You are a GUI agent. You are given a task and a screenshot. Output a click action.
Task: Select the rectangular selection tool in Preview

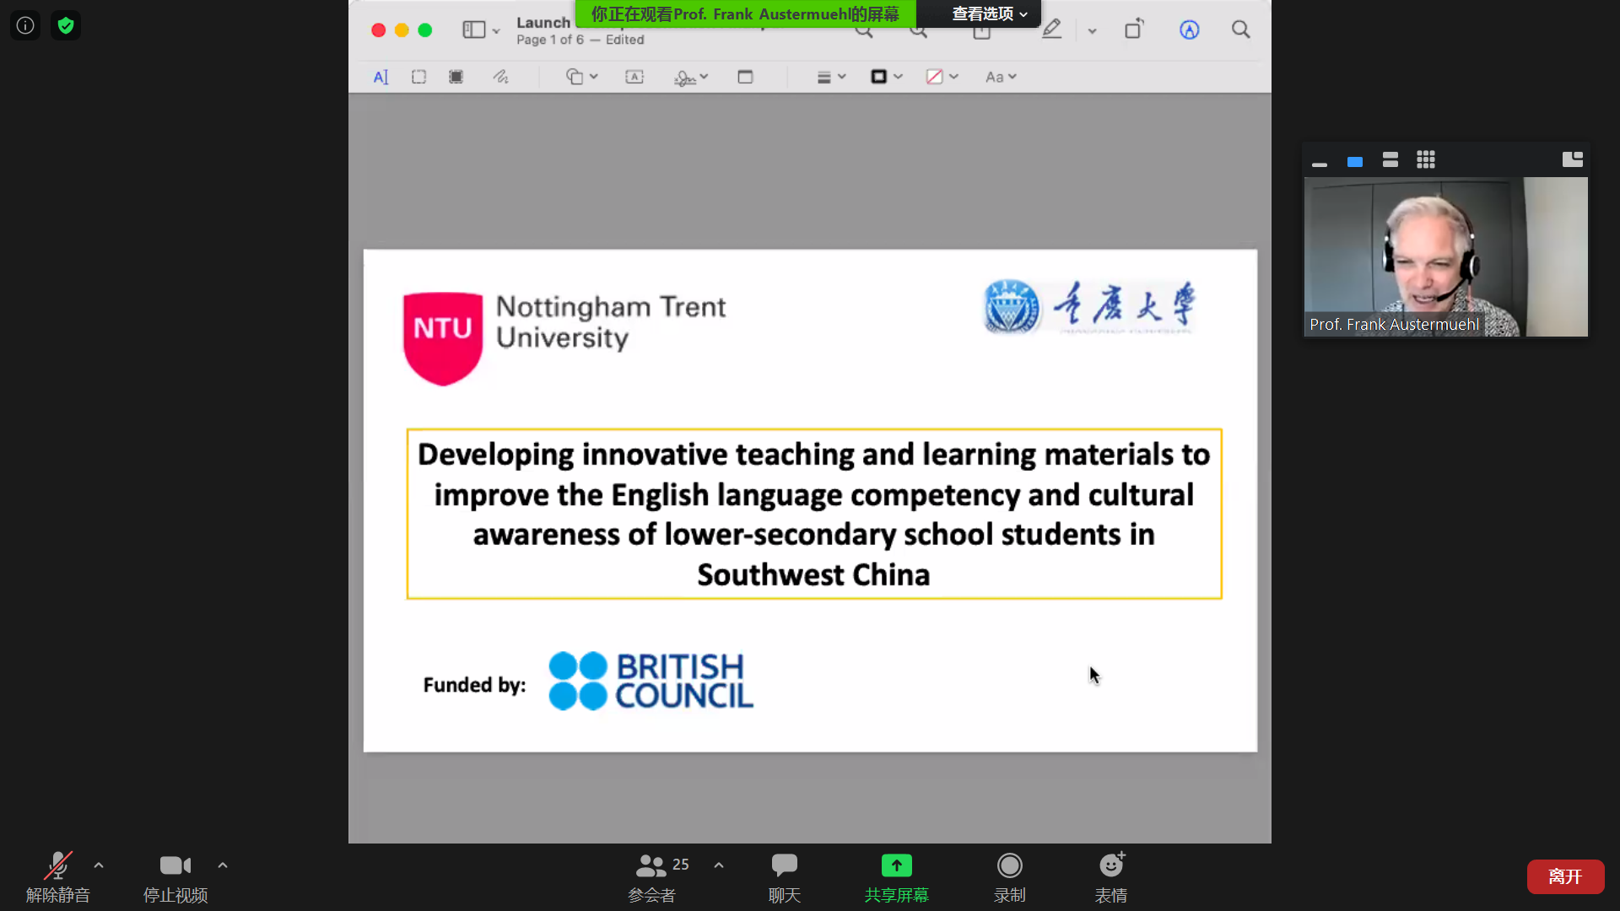pos(418,77)
